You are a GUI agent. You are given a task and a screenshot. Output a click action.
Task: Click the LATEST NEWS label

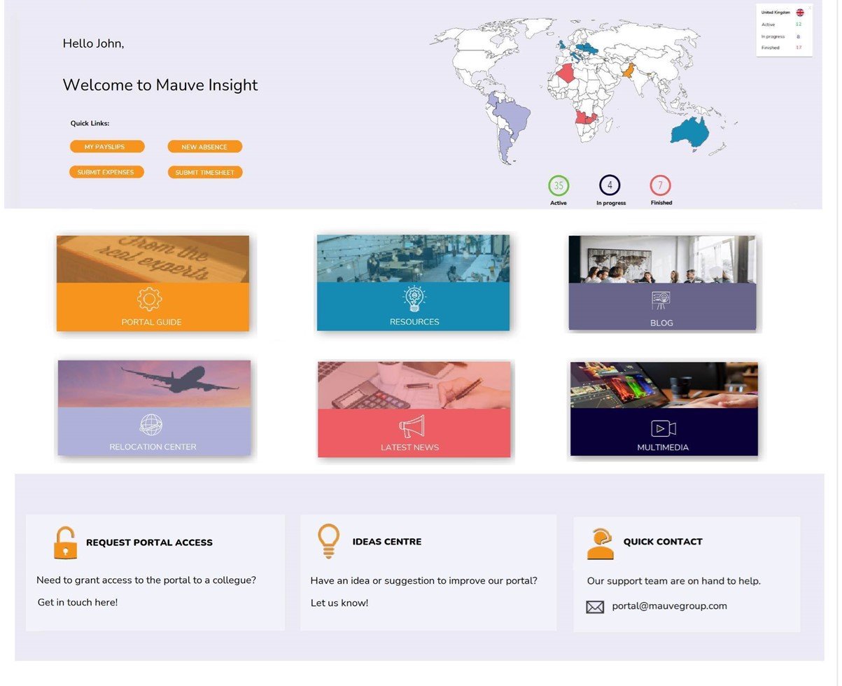point(409,447)
